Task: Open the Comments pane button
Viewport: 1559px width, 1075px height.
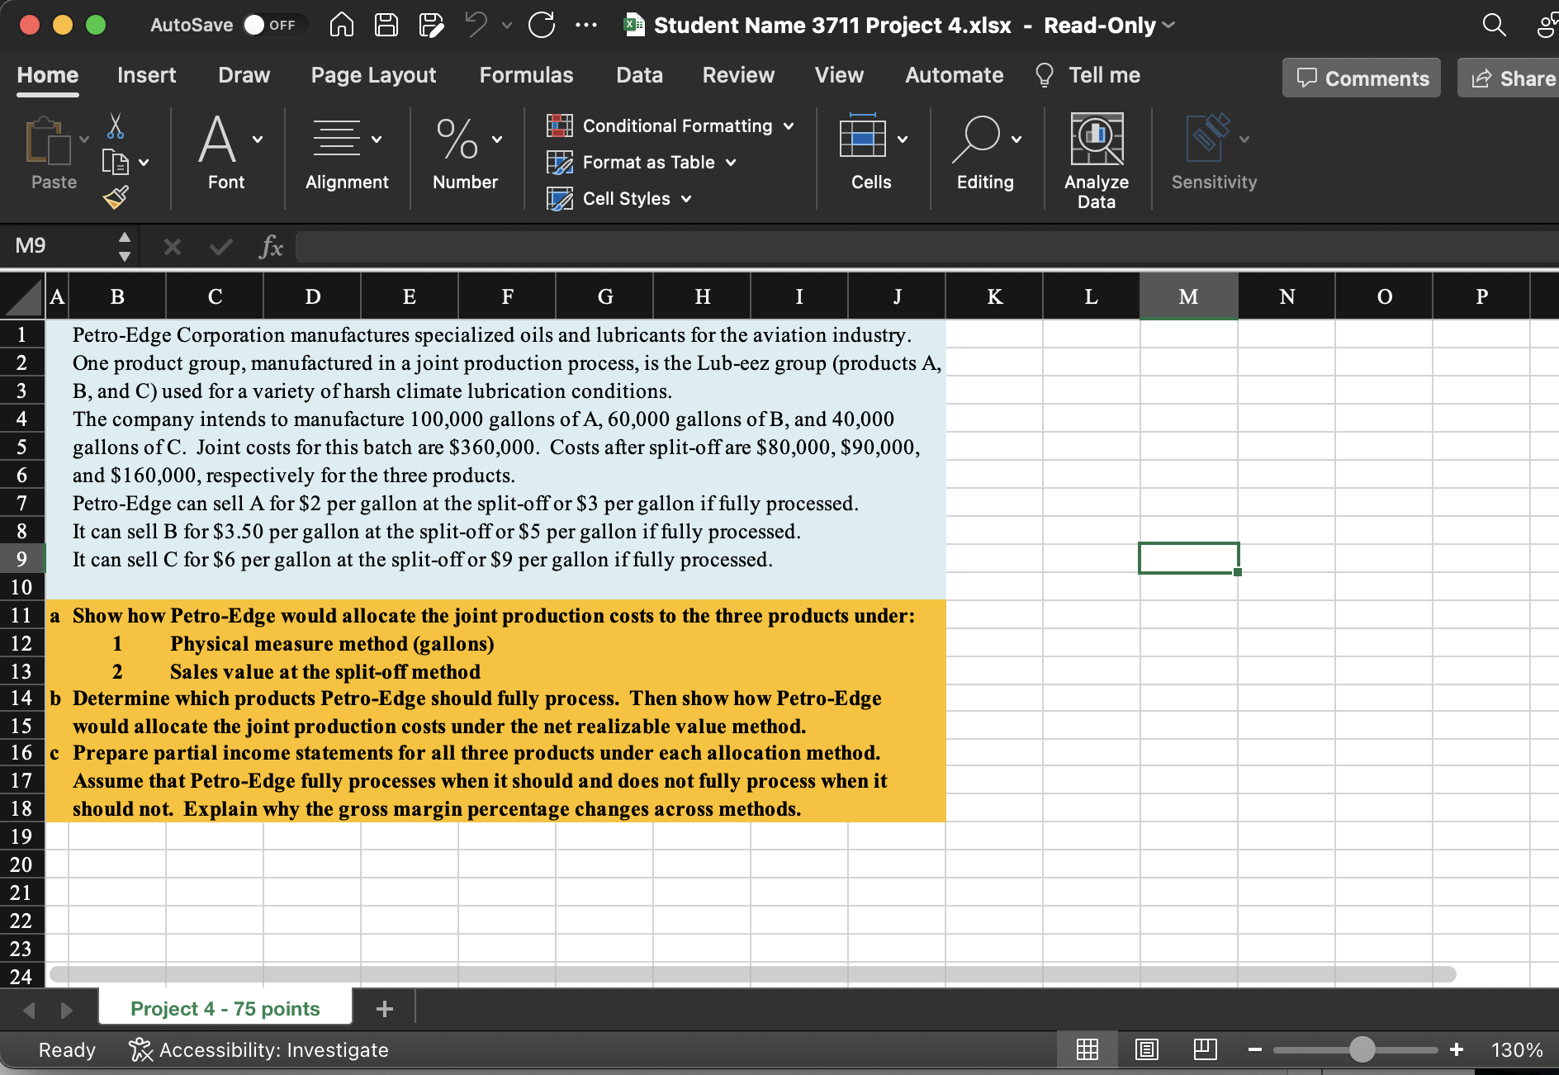Action: (1362, 78)
